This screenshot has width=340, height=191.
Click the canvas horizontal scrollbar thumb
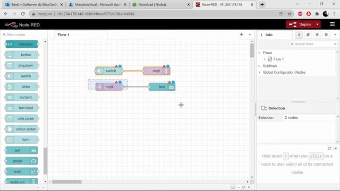[x=67, y=181]
